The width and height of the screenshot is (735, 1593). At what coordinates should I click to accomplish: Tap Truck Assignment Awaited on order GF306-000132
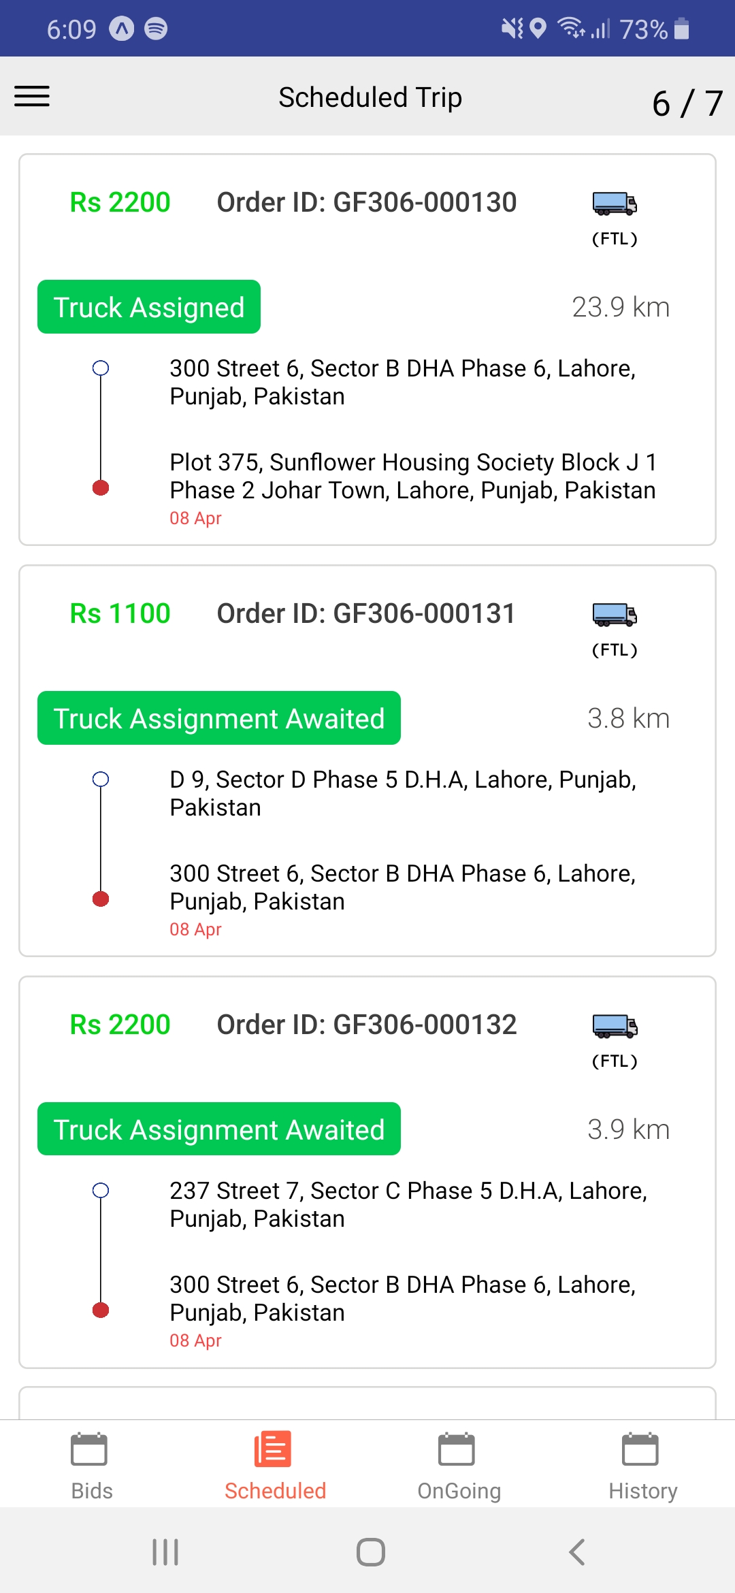[x=219, y=1129]
